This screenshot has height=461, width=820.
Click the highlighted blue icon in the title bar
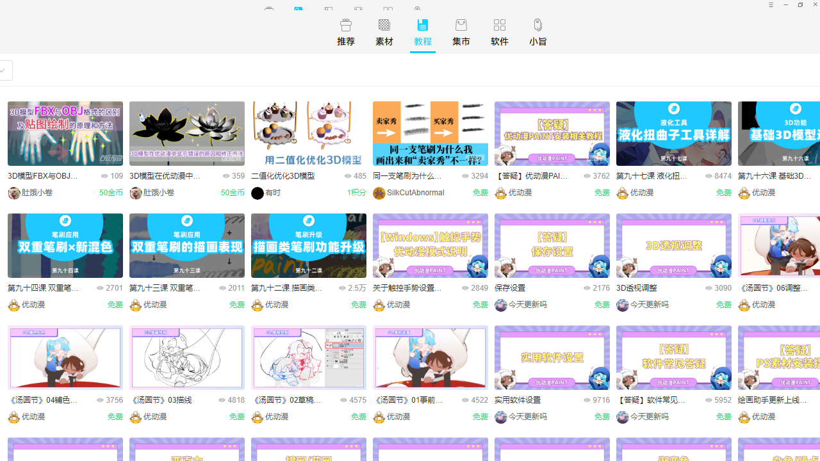[x=299, y=9]
